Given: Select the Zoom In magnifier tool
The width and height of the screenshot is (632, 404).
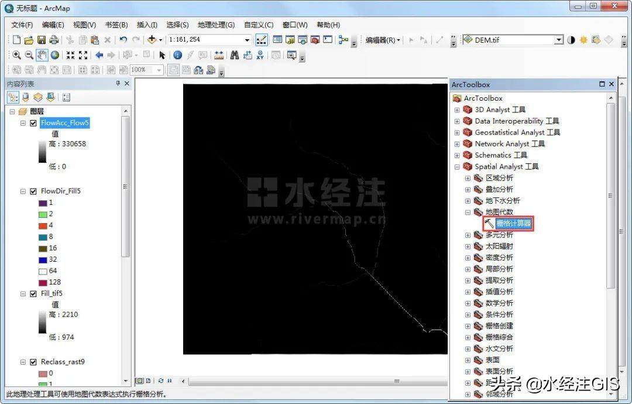Looking at the screenshot, I should coord(16,55).
